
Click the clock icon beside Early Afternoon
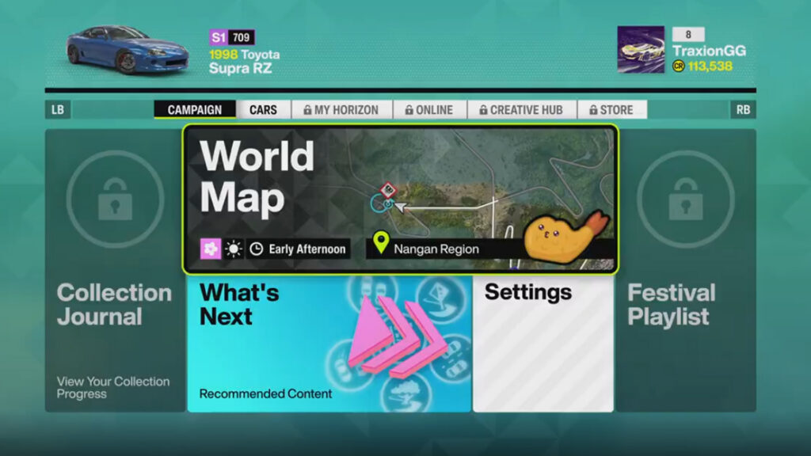[256, 249]
